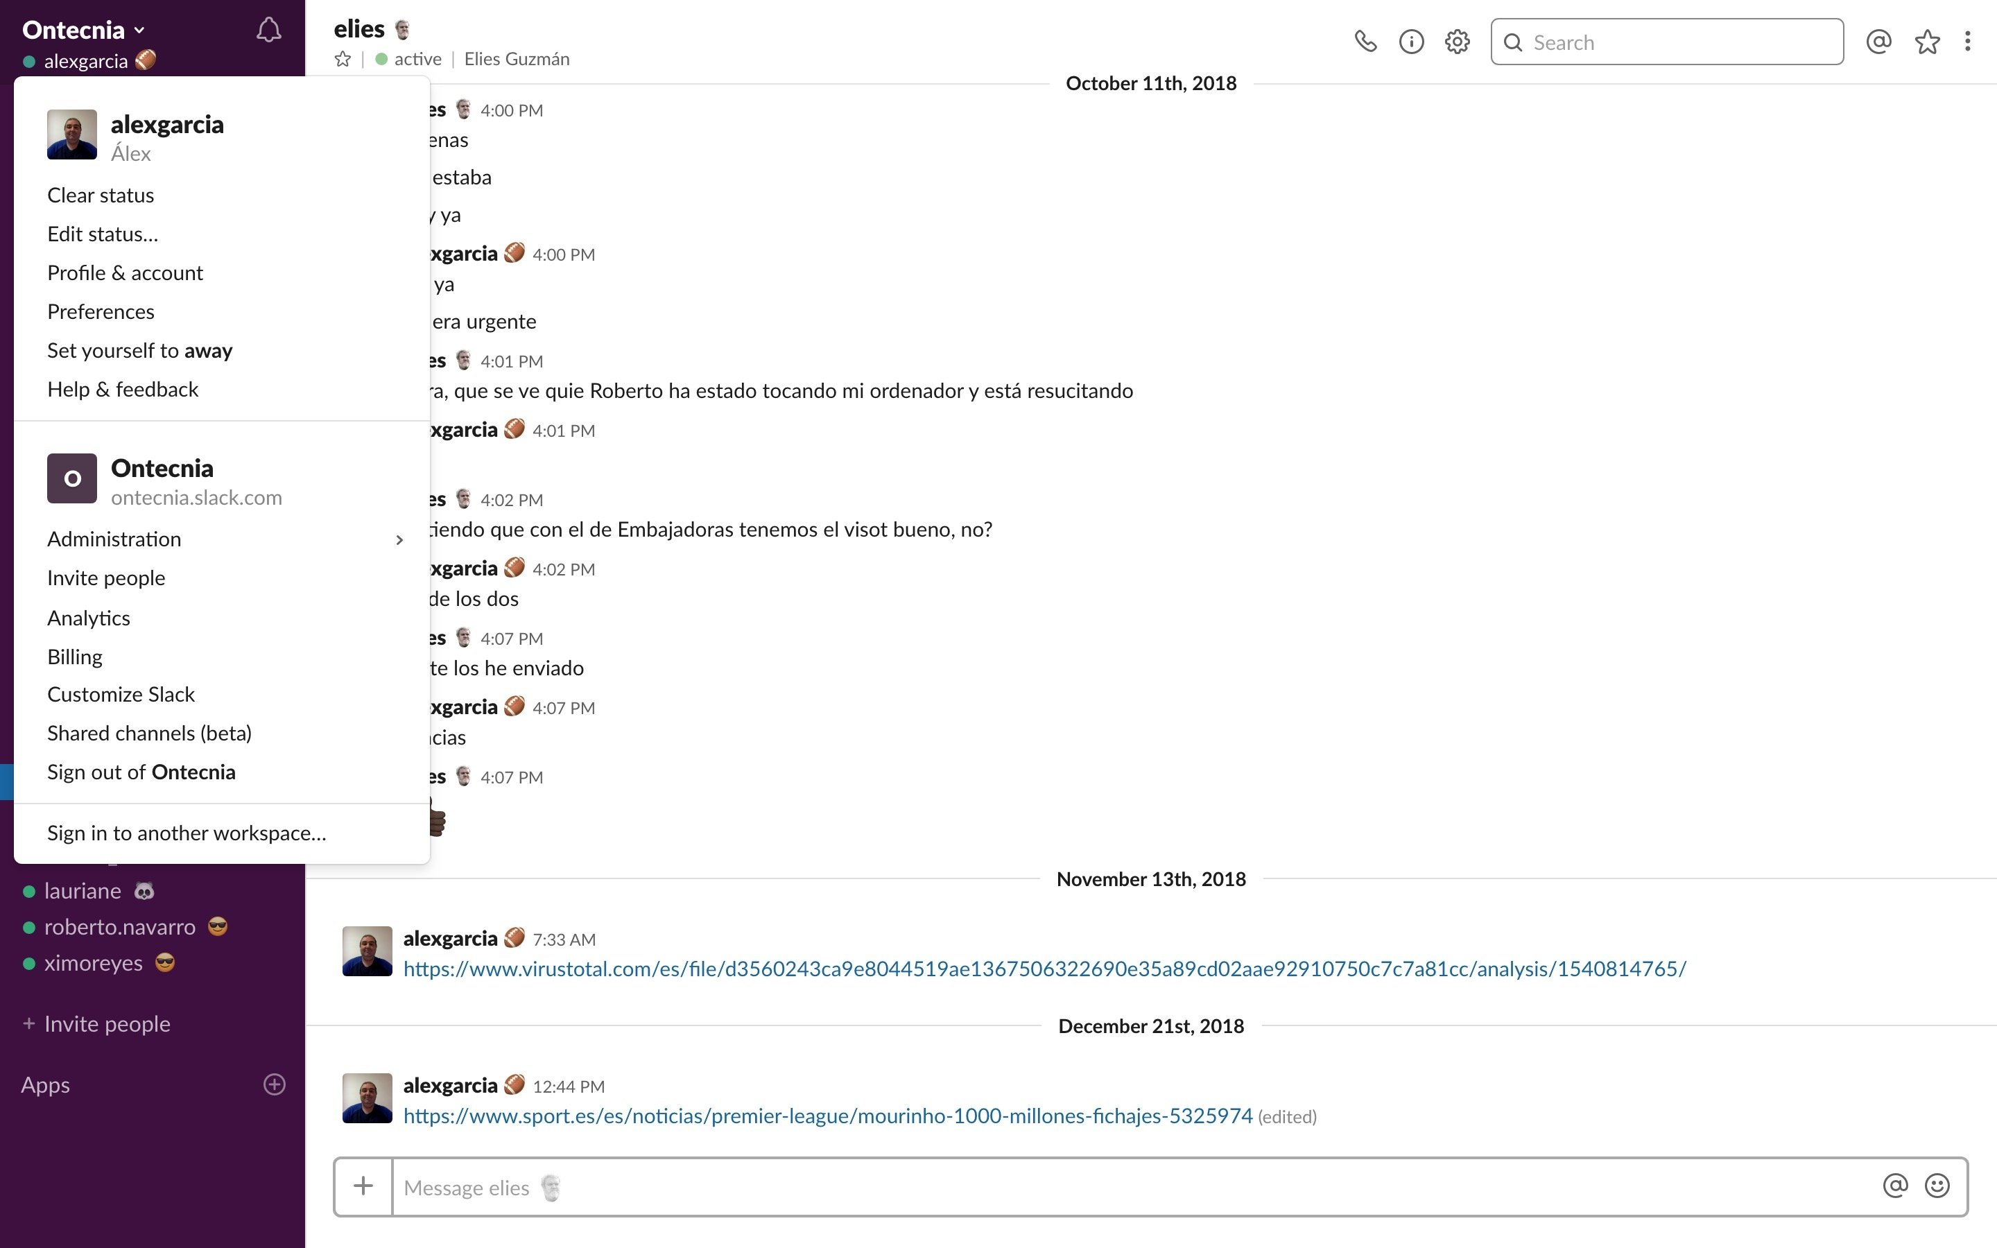The width and height of the screenshot is (1997, 1248).
Task: Click the mentions @ icon in toolbar
Action: [1879, 42]
